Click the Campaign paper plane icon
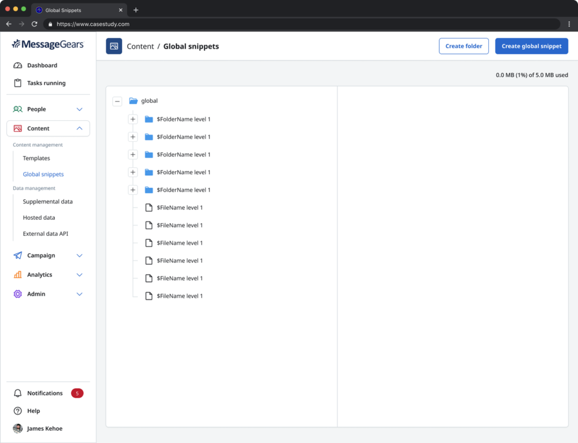 pyautogui.click(x=17, y=255)
